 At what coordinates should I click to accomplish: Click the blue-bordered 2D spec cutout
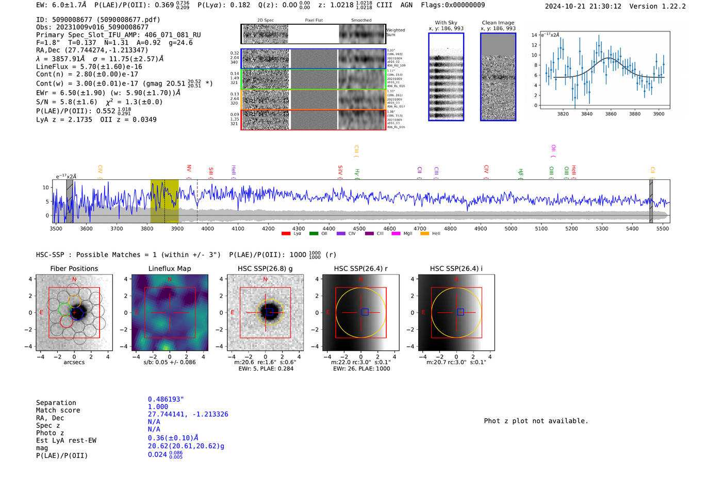point(313,59)
